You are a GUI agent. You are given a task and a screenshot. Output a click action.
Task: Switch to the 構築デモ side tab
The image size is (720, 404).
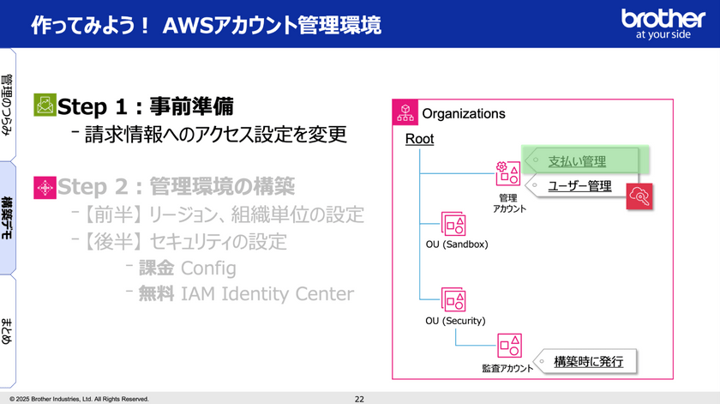coord(8,219)
